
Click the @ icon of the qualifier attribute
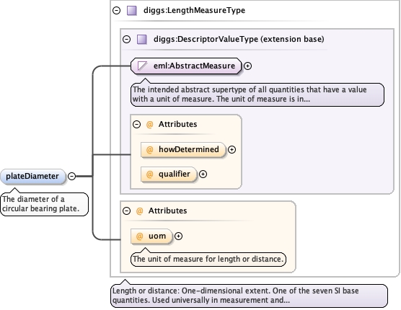(x=149, y=174)
